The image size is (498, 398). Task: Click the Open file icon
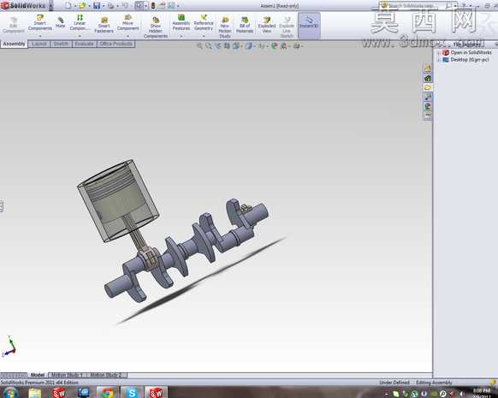pos(82,5)
